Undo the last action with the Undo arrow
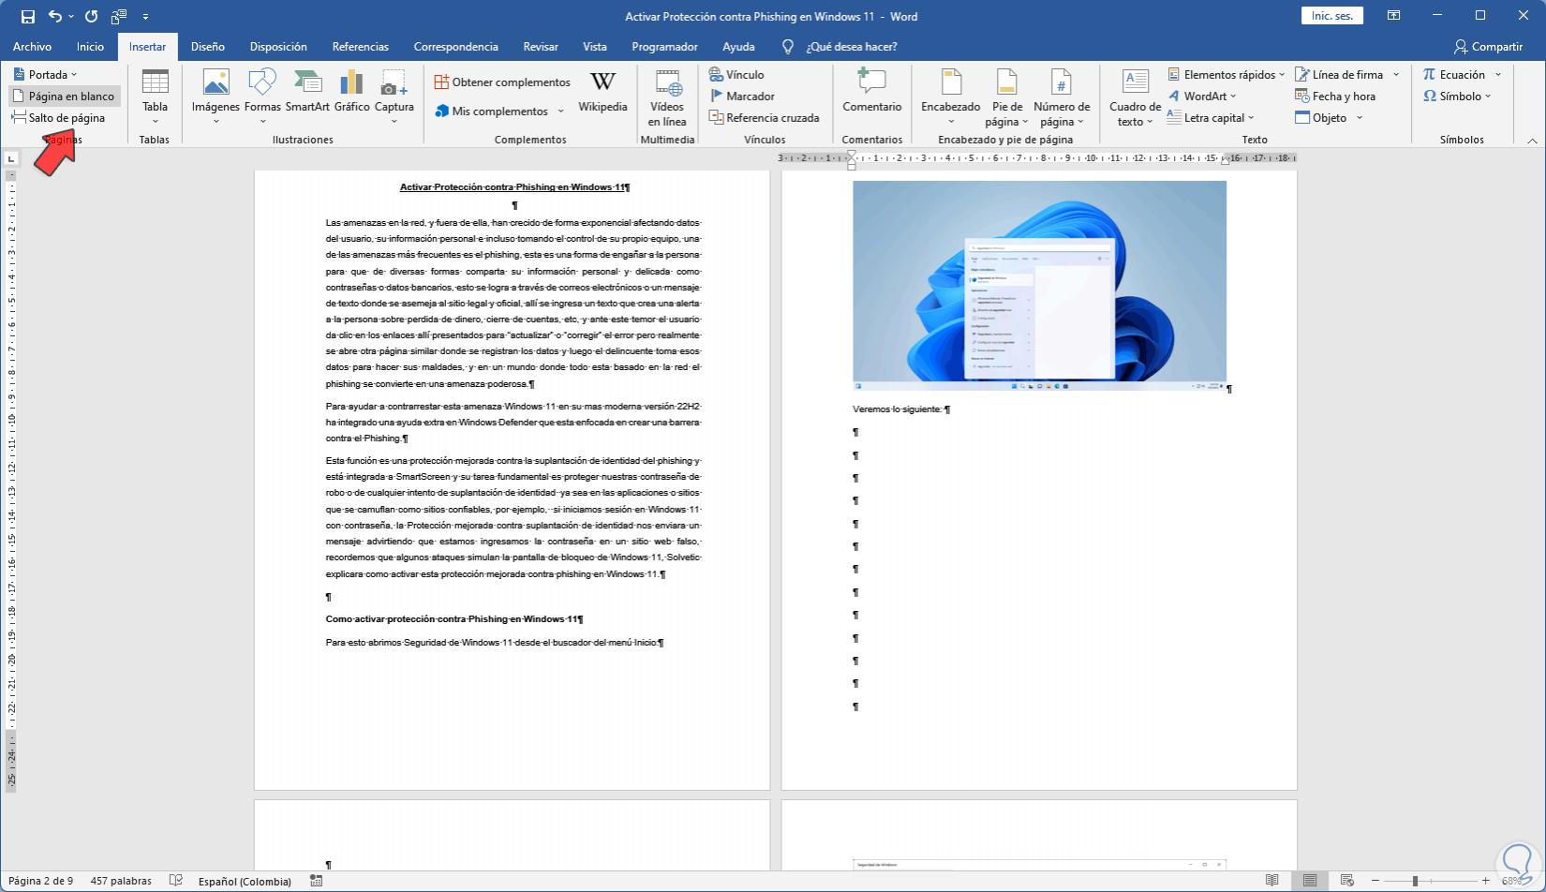 click(55, 17)
